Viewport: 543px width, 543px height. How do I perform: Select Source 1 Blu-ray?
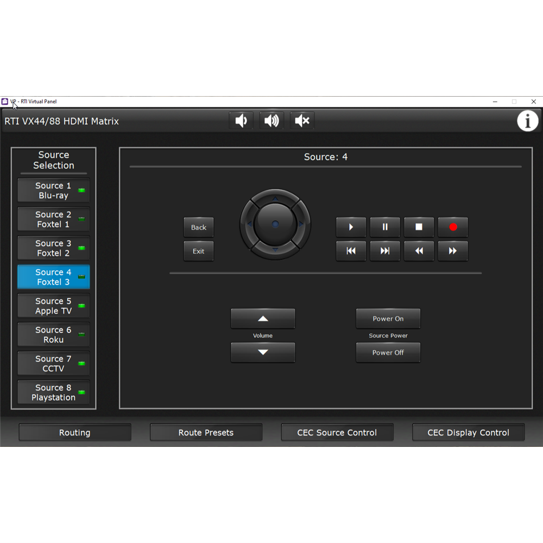pos(53,191)
